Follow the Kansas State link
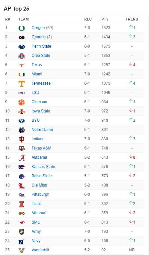This screenshot has width=149, height=255. coord(43,167)
